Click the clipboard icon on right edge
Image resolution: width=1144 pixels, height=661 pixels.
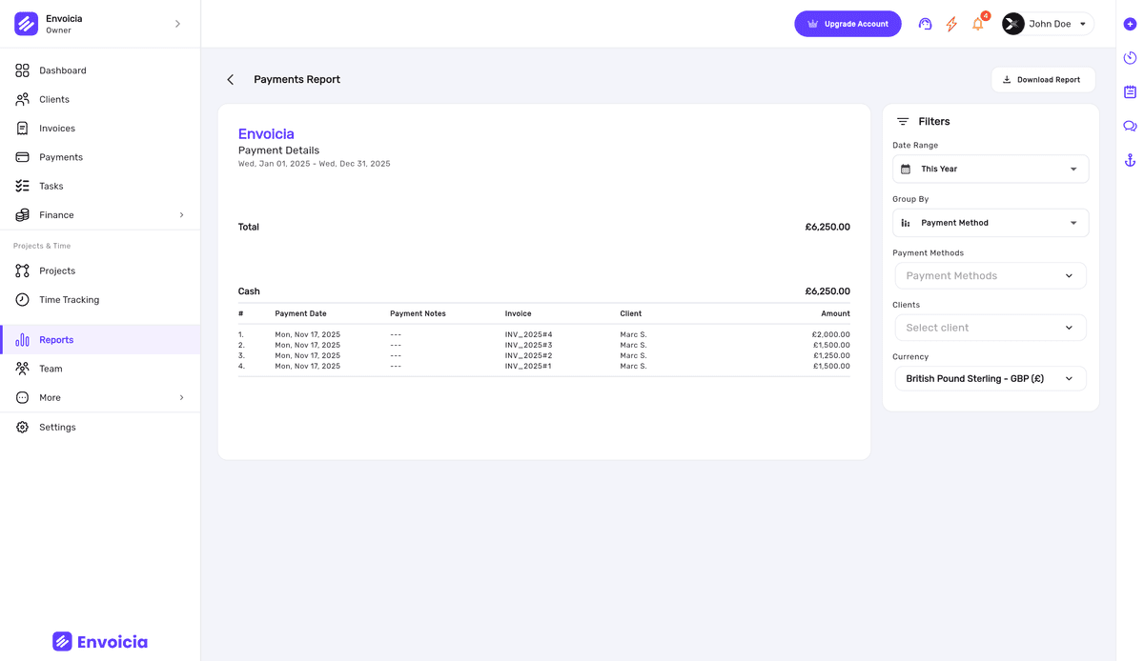coord(1130,91)
